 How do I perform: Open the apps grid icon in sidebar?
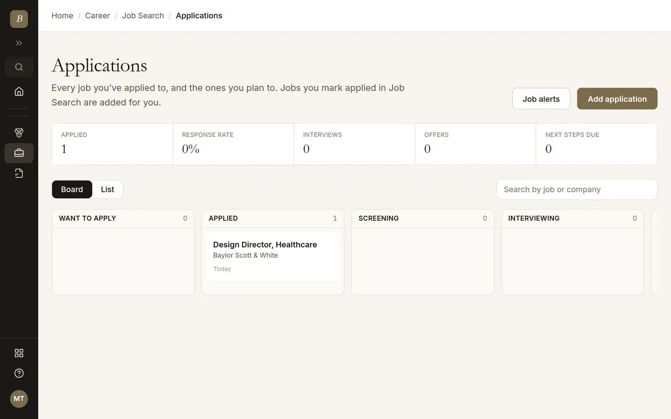(x=19, y=353)
